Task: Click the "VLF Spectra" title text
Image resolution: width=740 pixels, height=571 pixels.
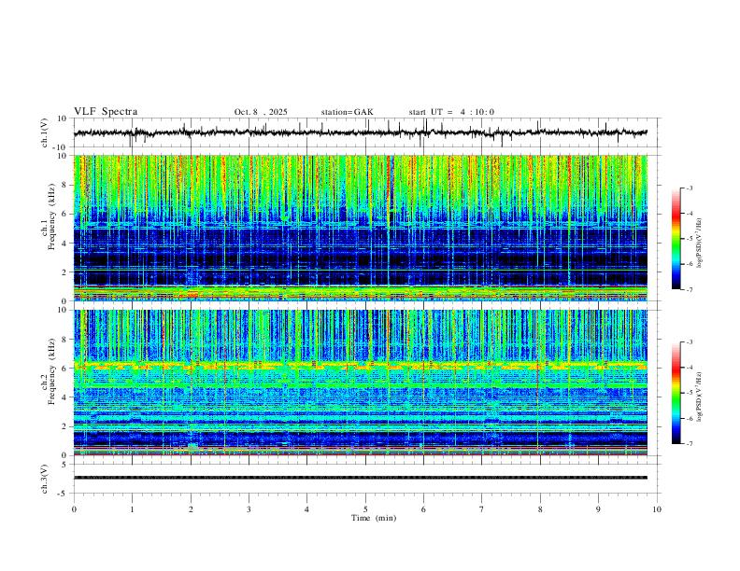Action: point(106,112)
